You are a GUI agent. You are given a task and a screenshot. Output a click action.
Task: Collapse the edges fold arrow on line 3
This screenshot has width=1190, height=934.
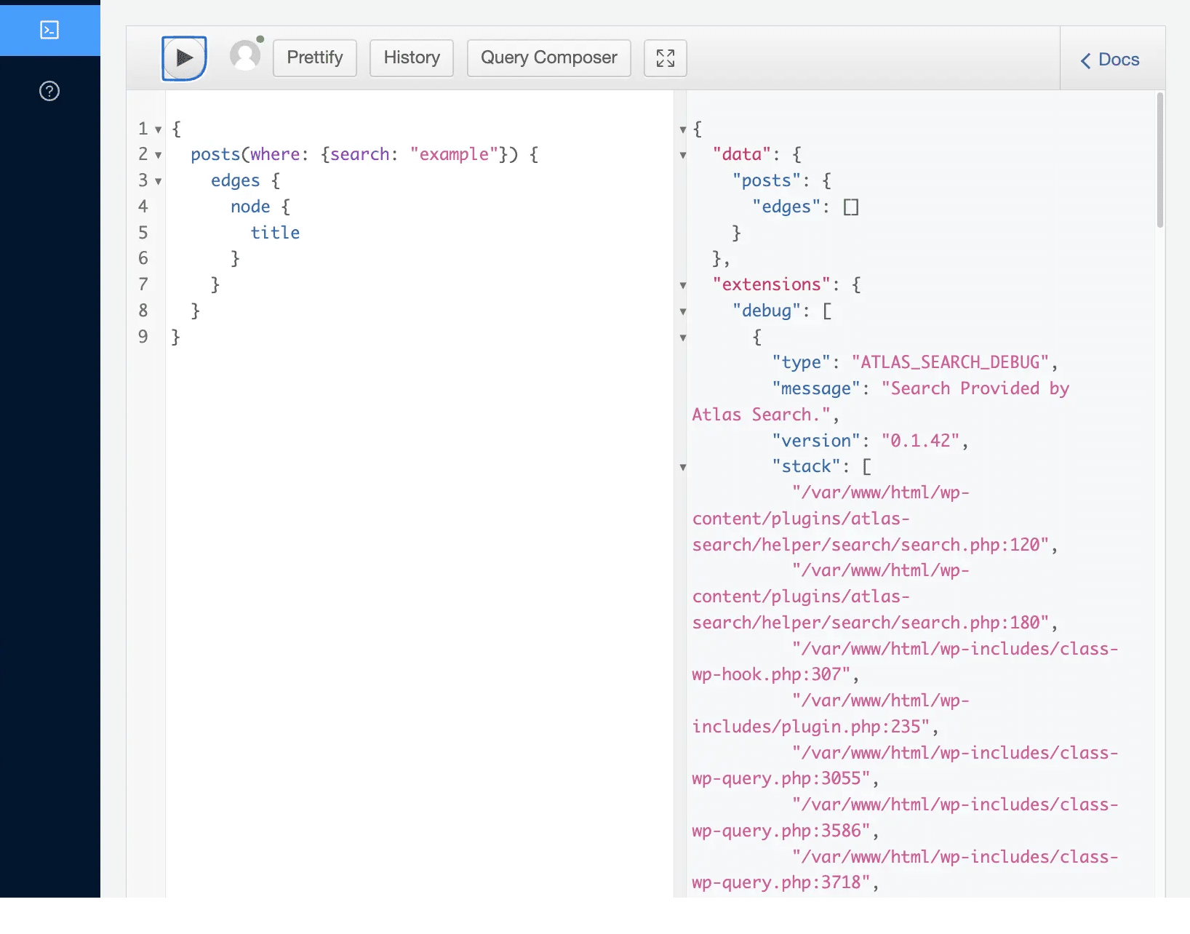click(159, 181)
